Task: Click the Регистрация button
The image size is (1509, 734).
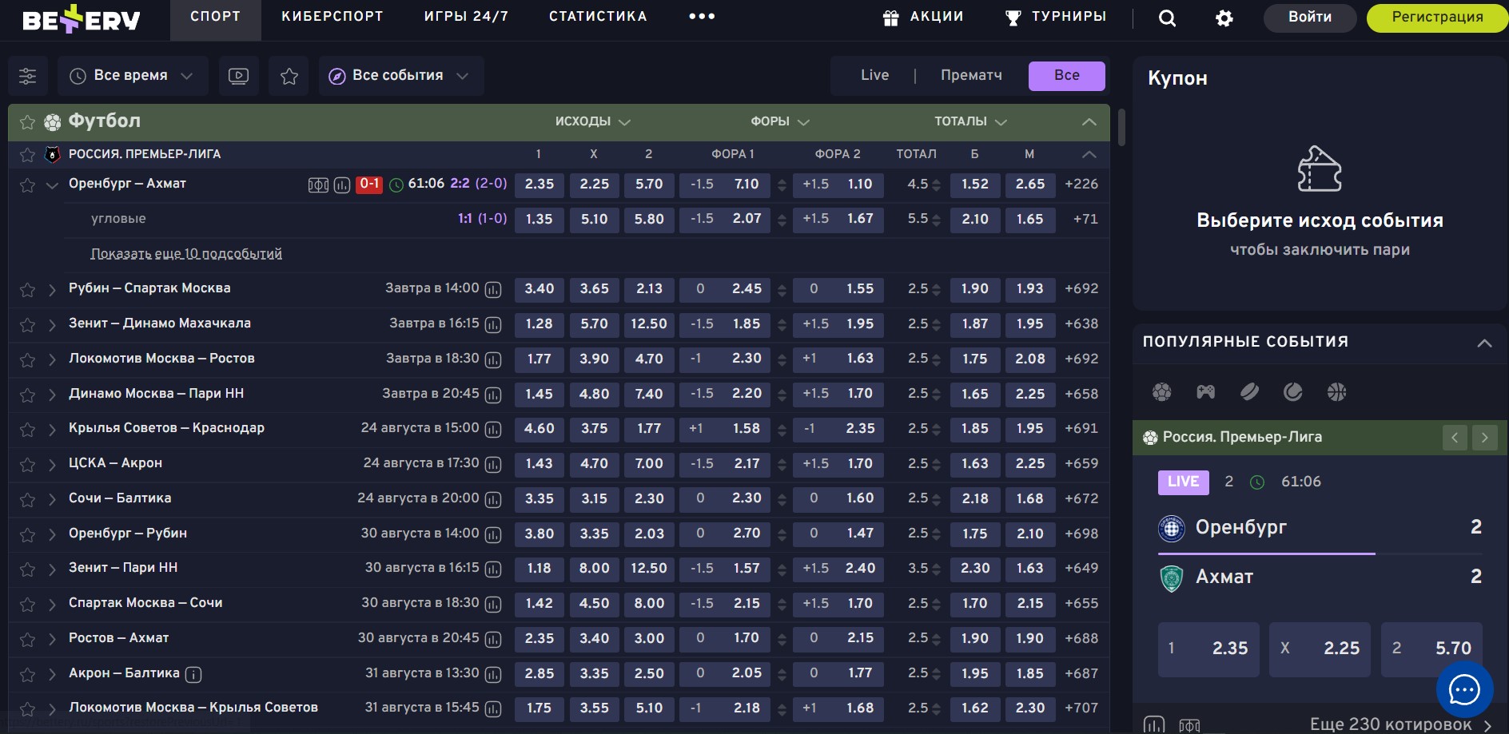Action: pos(1437,18)
